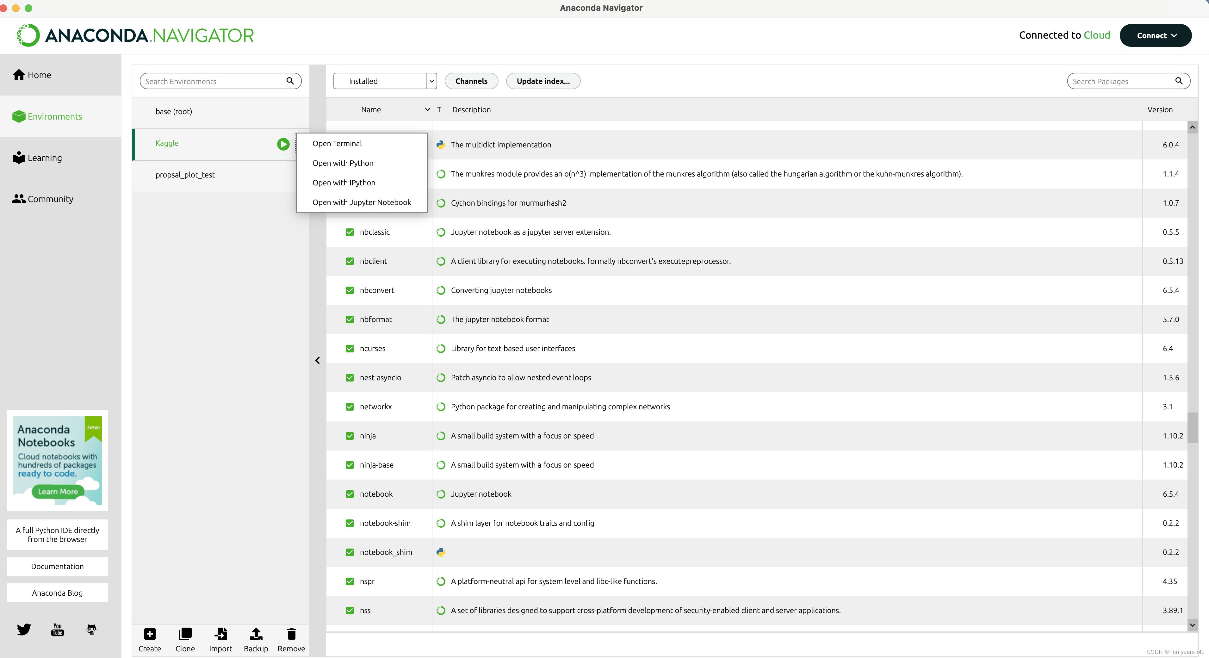The width and height of the screenshot is (1209, 658).
Task: Open full Python IDE from browser link
Action: tap(57, 535)
